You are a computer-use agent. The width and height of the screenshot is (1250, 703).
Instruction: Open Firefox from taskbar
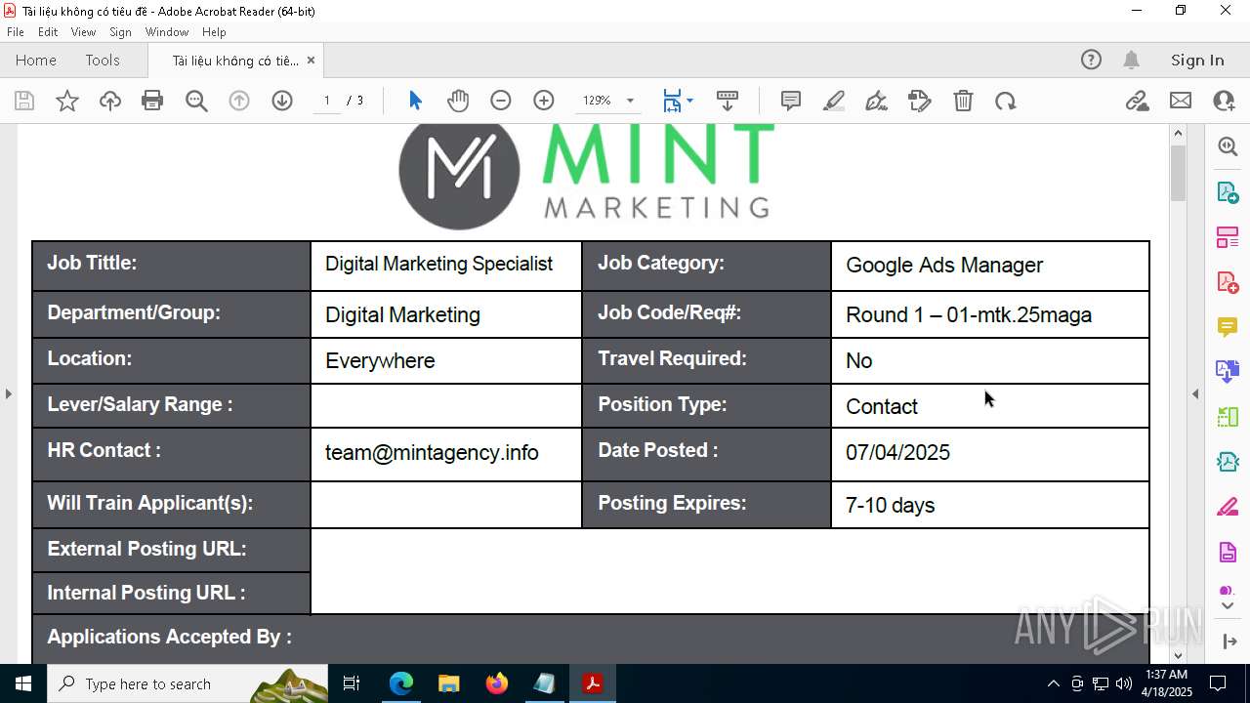[x=496, y=683]
